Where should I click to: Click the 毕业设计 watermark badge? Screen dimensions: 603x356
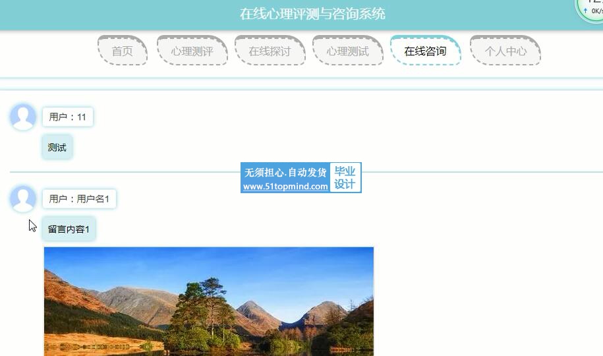click(x=345, y=177)
